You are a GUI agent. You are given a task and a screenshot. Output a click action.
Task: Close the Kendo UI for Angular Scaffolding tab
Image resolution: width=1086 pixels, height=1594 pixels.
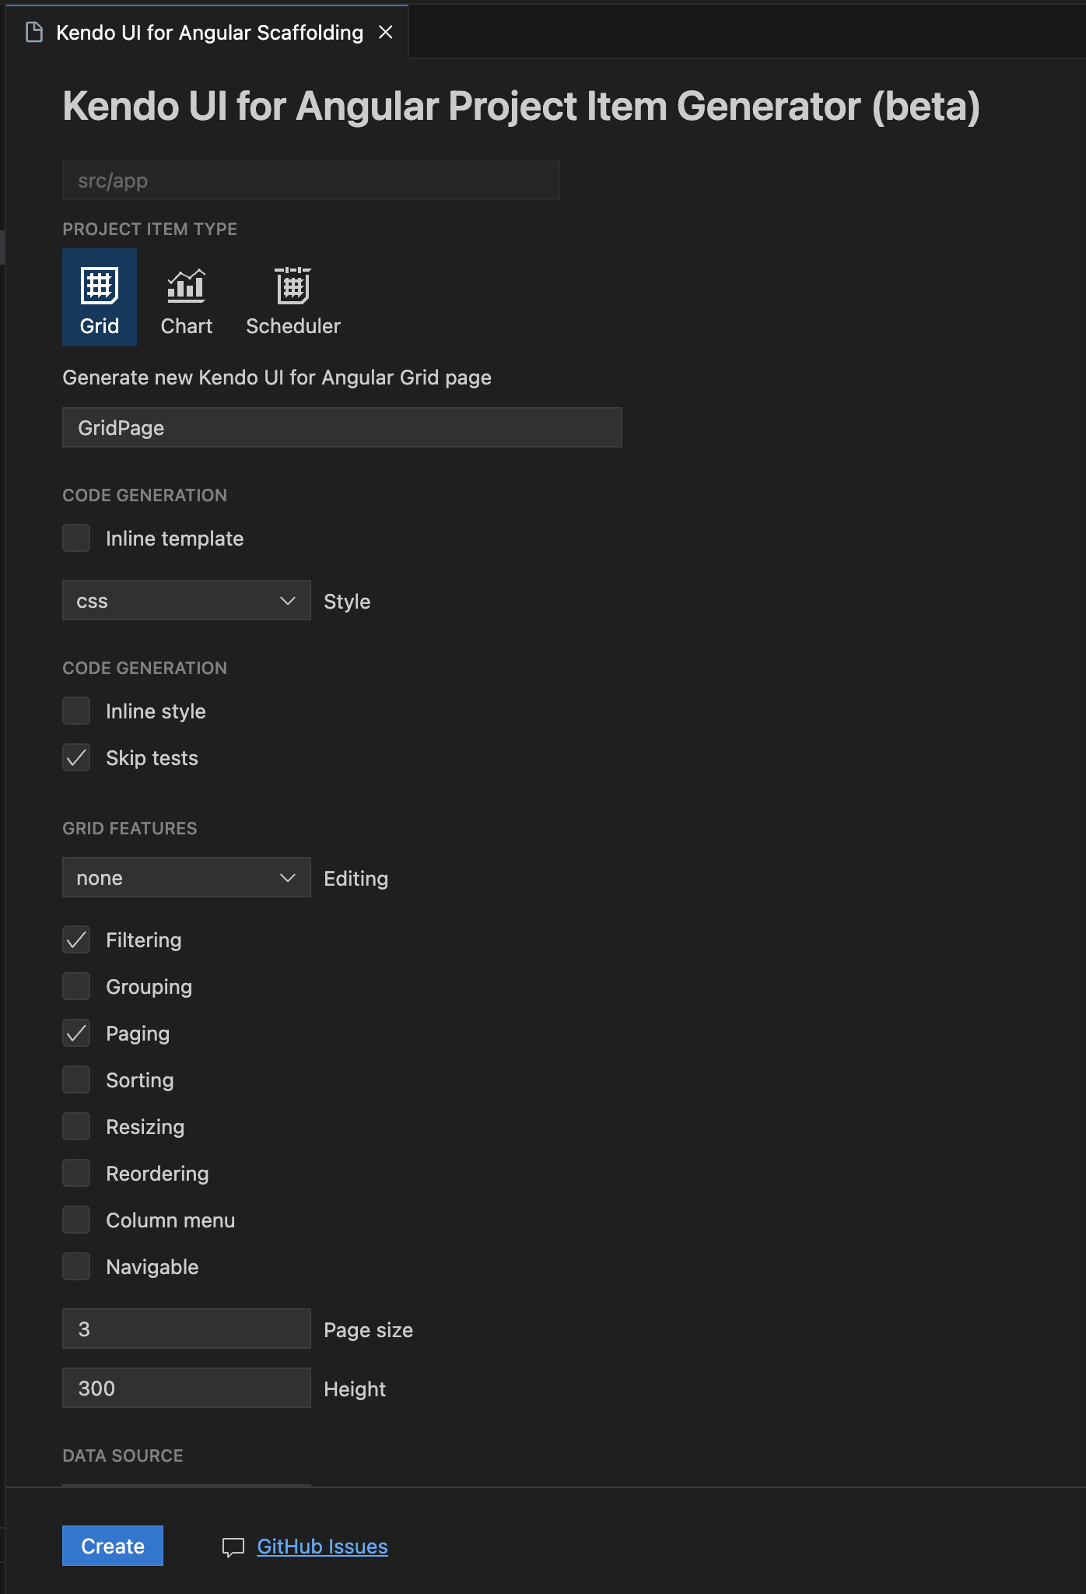pos(385,32)
